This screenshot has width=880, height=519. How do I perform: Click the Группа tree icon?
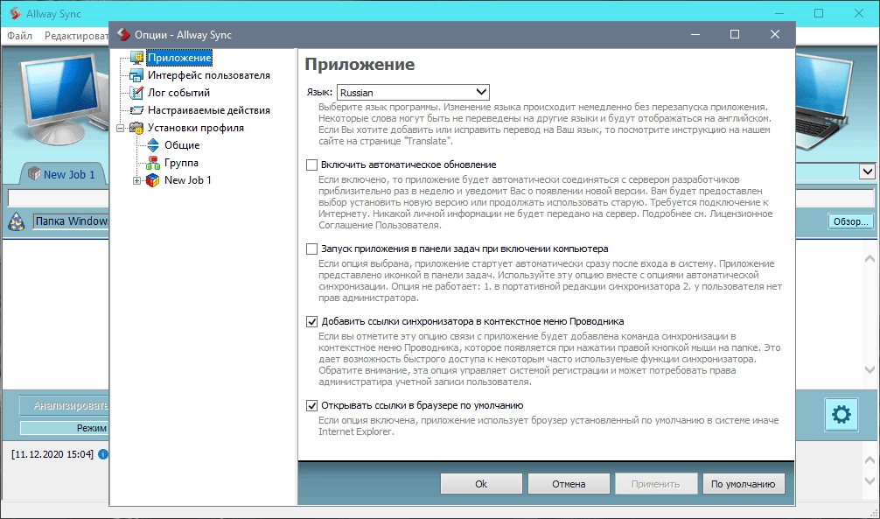pos(153,163)
